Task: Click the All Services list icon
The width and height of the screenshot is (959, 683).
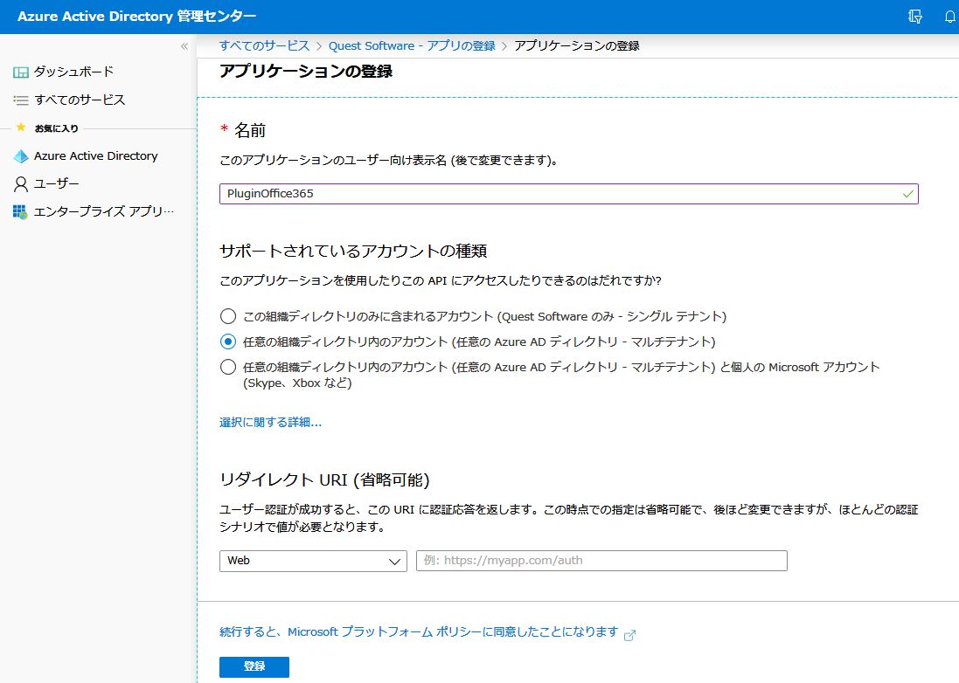Action: click(21, 100)
